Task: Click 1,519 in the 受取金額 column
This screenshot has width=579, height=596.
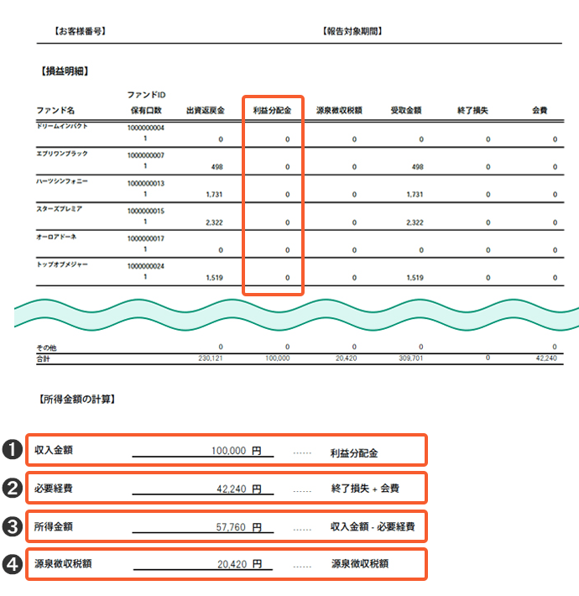Action: point(415,278)
